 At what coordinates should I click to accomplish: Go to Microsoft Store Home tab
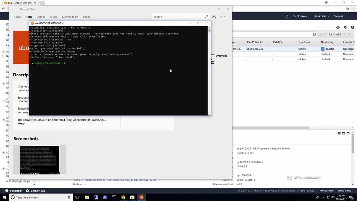pyautogui.click(x=17, y=17)
